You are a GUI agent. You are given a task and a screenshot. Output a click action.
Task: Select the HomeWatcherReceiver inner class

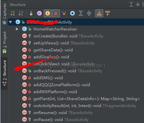(x=55, y=29)
